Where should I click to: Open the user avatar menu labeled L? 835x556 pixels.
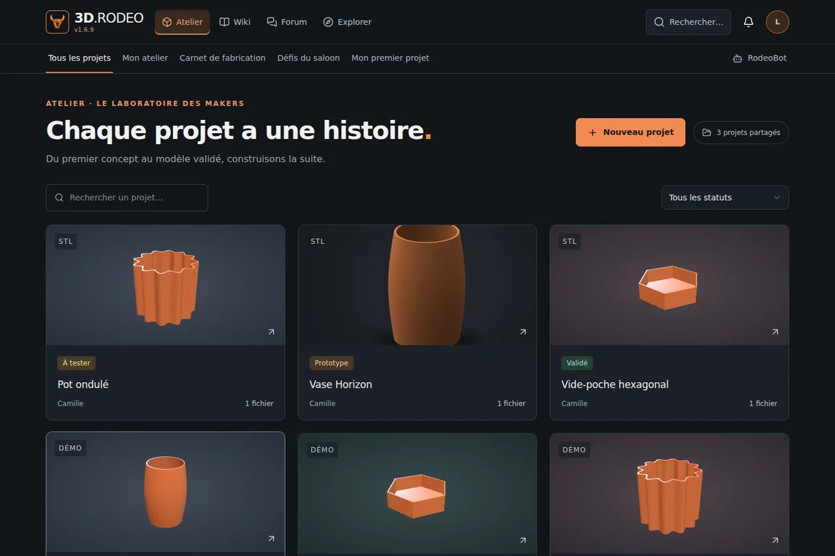(778, 22)
